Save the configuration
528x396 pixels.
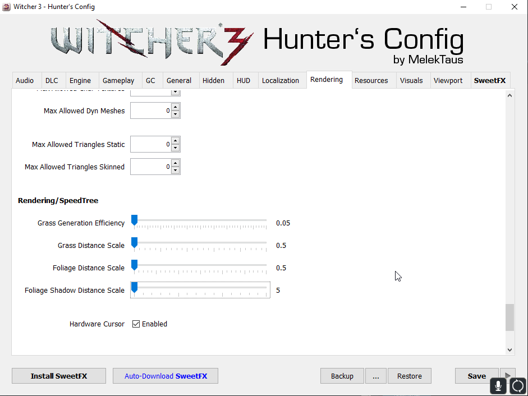pyautogui.click(x=476, y=376)
